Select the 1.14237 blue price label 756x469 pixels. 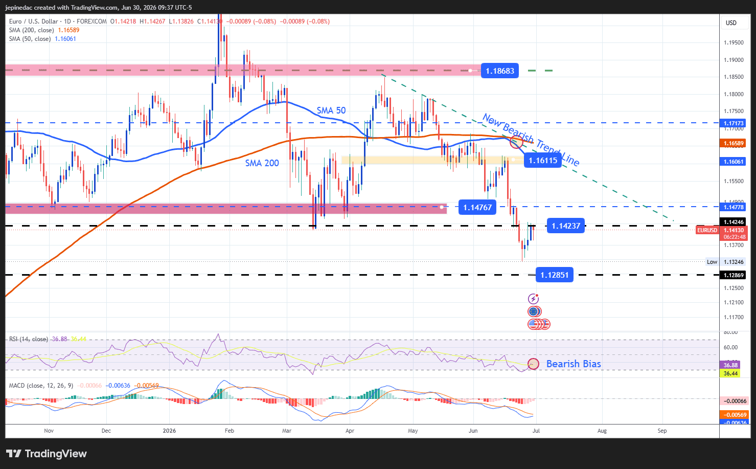click(566, 226)
